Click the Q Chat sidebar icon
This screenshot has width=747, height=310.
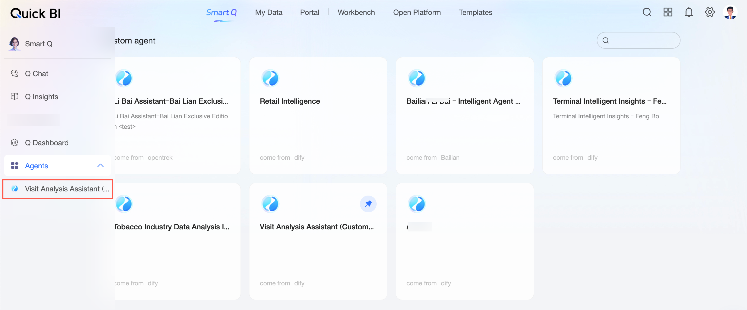tap(14, 73)
